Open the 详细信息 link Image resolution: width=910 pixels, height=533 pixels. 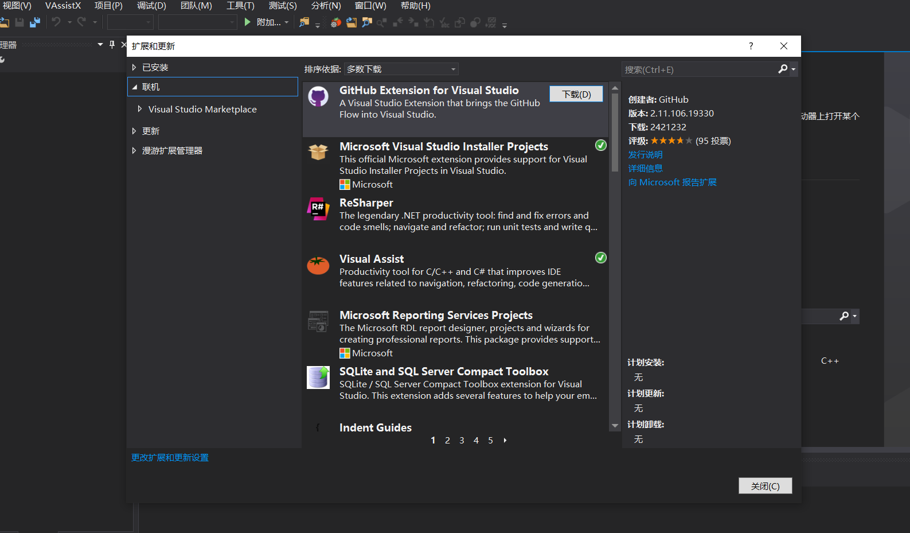pos(645,168)
